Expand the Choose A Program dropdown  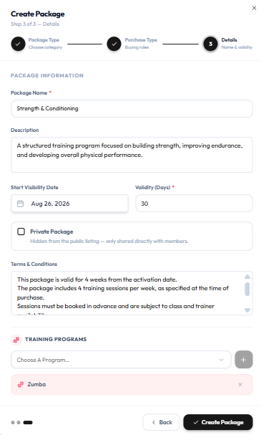121,360
